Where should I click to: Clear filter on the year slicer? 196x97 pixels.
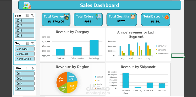point(32,15)
